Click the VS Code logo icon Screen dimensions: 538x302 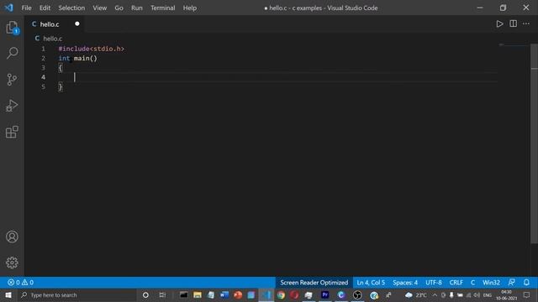coord(9,8)
